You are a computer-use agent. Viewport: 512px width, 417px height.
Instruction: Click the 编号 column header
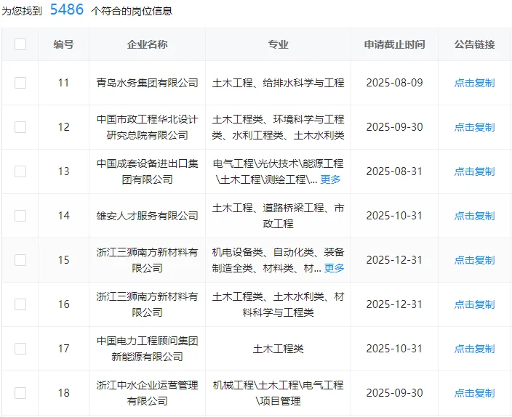click(64, 44)
